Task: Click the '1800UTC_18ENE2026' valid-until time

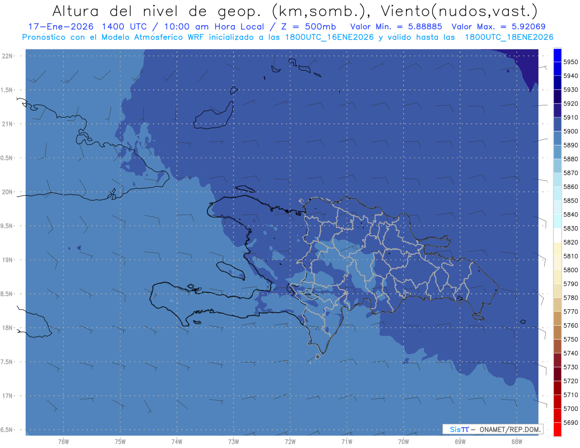Action: point(508,37)
